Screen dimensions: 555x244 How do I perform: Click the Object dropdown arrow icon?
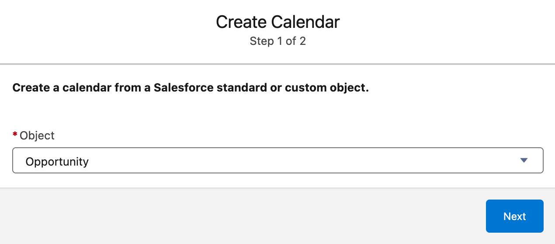524,160
